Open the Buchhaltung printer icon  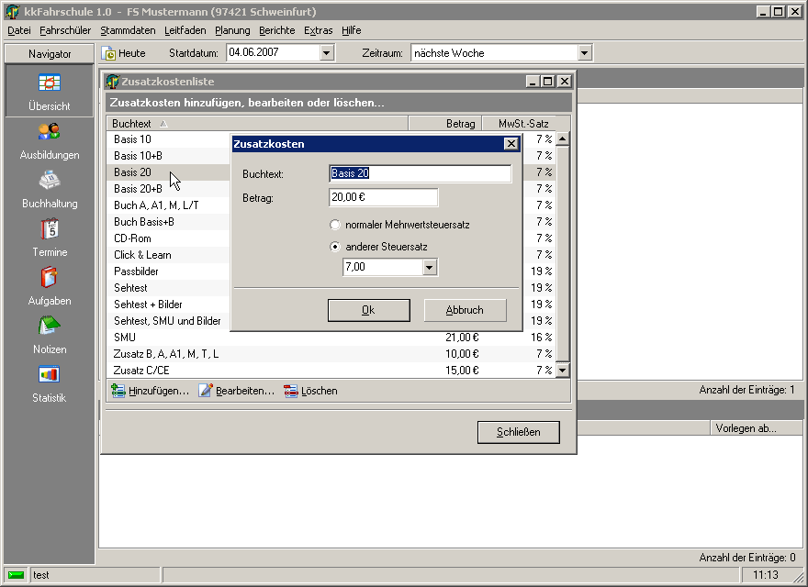click(49, 181)
